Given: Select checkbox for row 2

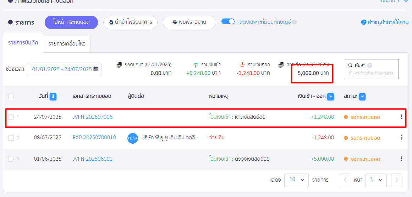Looking at the screenshot, I should [11, 138].
